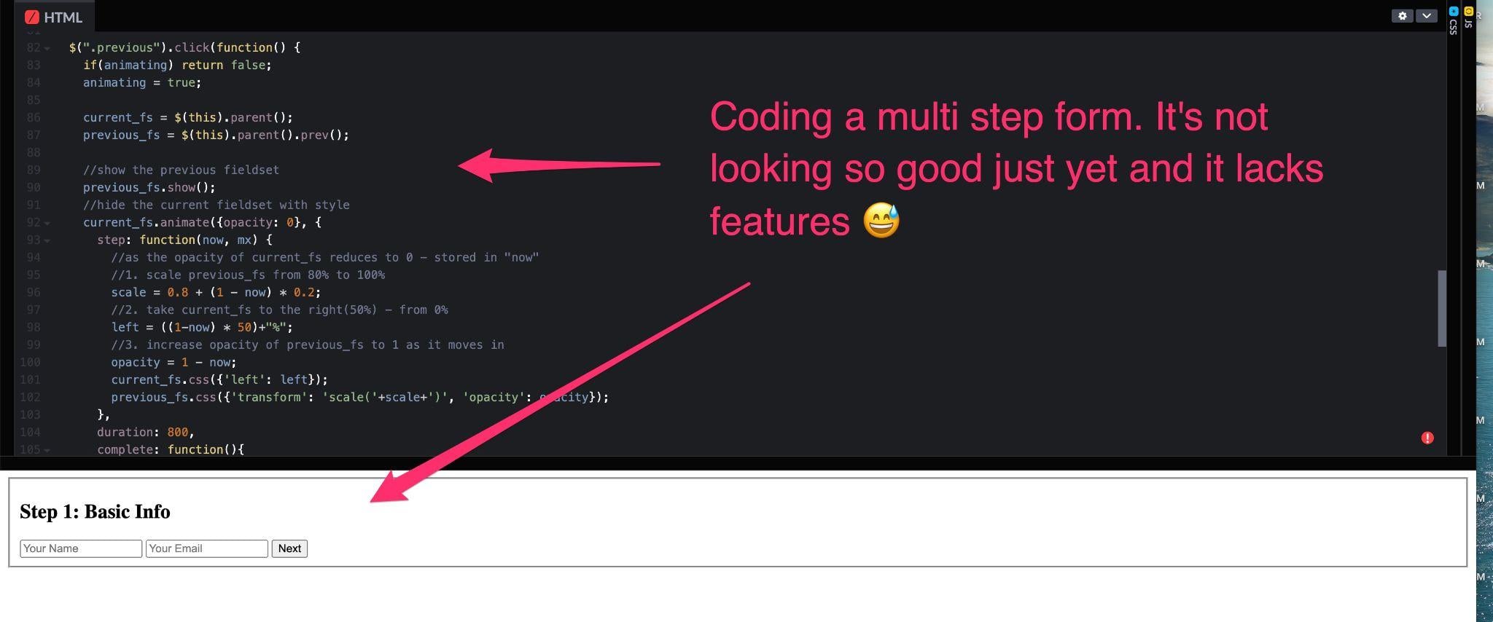Click the comment '//show the previous fieldset'
This screenshot has width=1493, height=622.
181,170
